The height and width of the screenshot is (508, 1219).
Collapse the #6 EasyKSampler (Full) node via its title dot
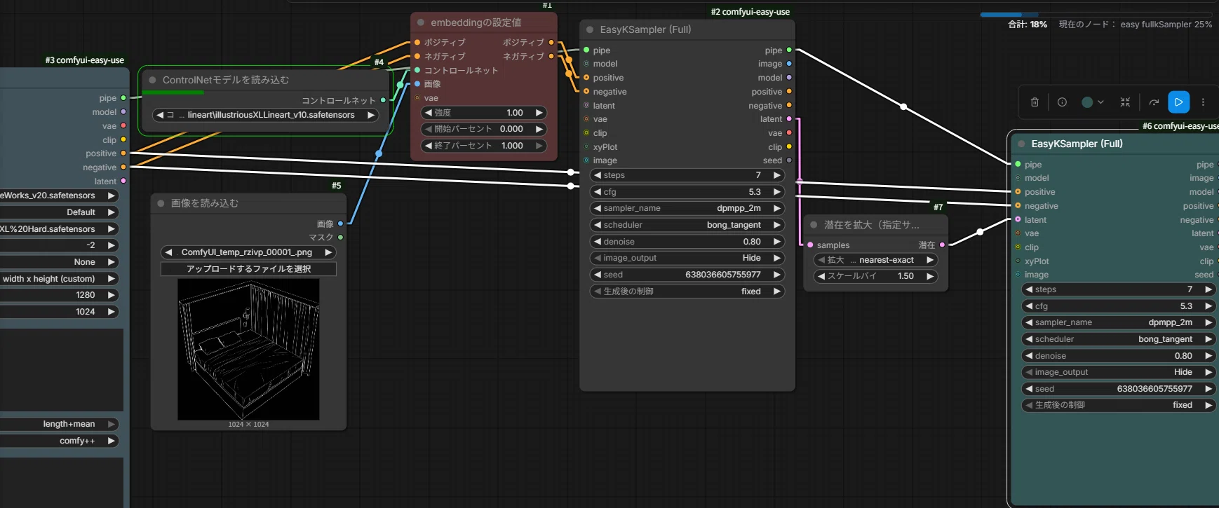pos(1021,144)
